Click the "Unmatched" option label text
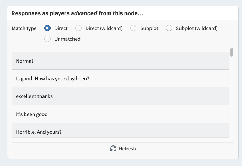 tap(67, 39)
